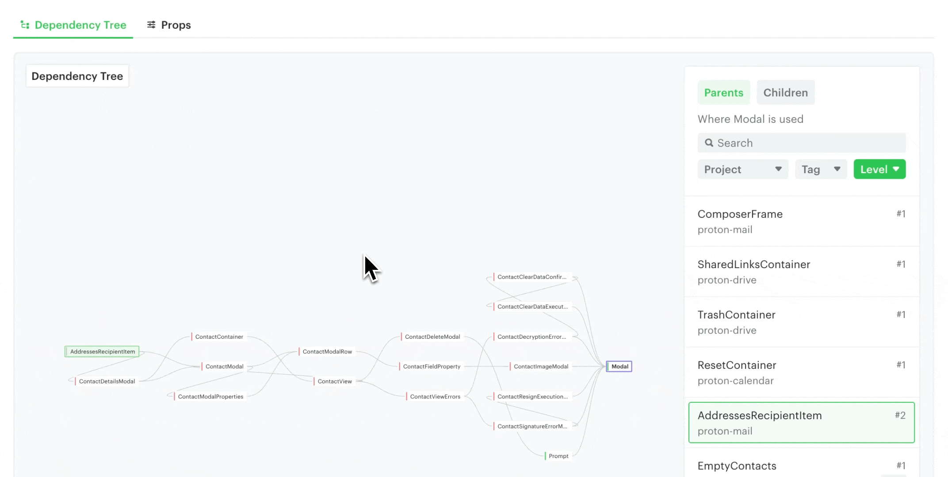Select the ContactDeleteModal node
Viewport: 948px width, 477px height.
point(432,337)
